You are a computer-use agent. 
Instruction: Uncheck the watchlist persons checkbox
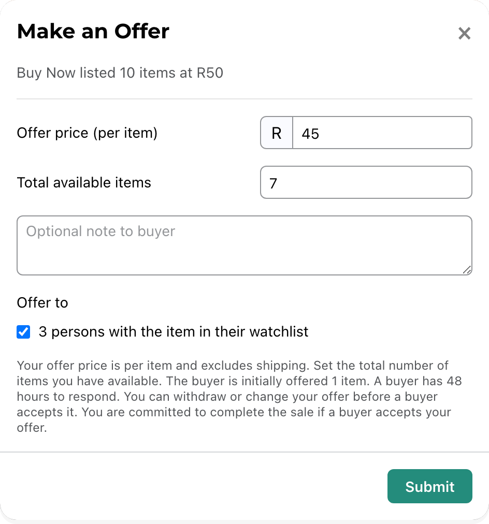tap(23, 332)
